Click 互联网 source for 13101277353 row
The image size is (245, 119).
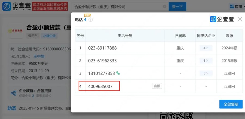(229, 73)
